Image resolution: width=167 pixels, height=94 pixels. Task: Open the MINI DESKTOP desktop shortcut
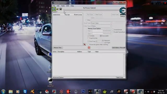tap(50, 82)
